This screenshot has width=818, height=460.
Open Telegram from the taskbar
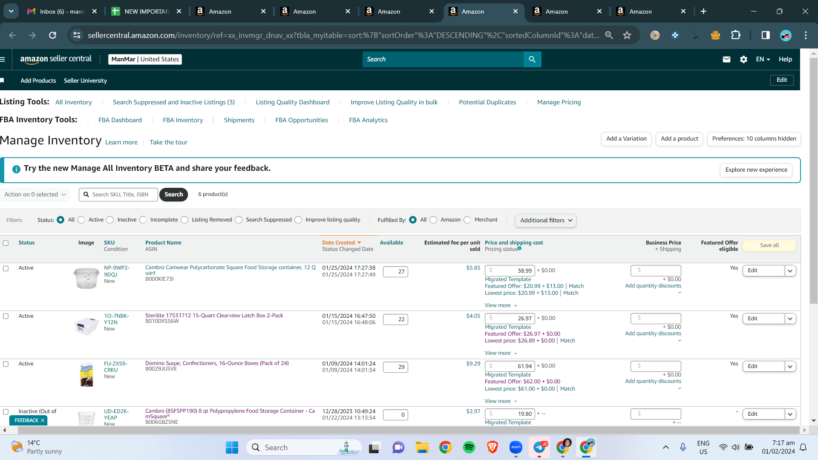pos(539,447)
